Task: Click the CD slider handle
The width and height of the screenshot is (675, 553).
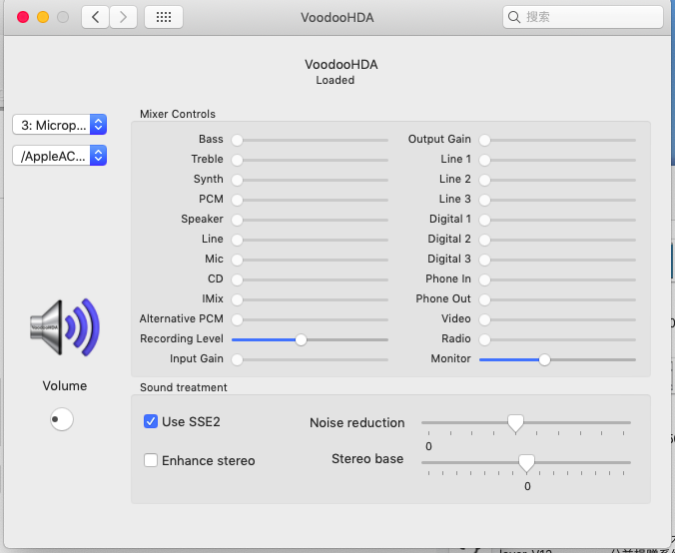Action: (x=237, y=279)
